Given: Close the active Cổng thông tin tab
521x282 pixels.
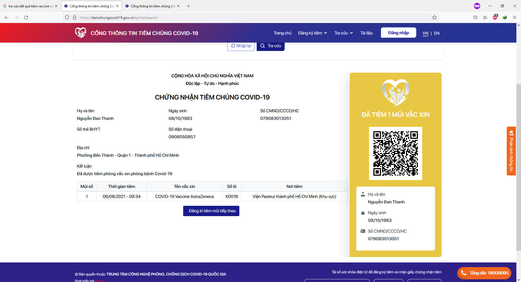Looking at the screenshot, I should pyautogui.click(x=117, y=6).
